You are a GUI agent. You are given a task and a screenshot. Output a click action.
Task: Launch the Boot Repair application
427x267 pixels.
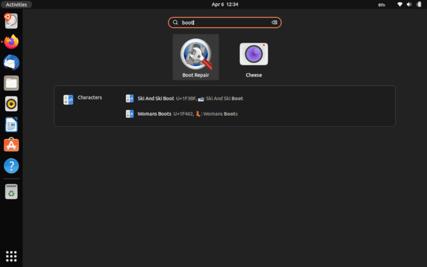pyautogui.click(x=196, y=57)
